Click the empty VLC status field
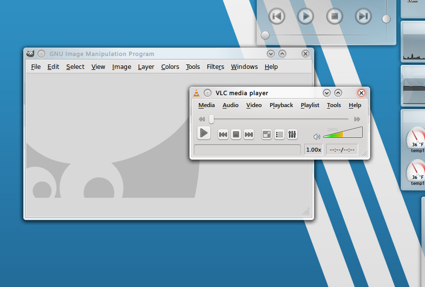Viewport: 425px width, 287px height. (247, 150)
